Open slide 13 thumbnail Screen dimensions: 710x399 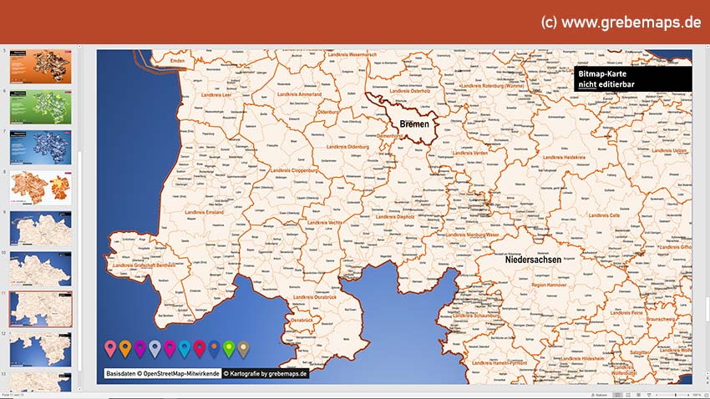point(41,382)
